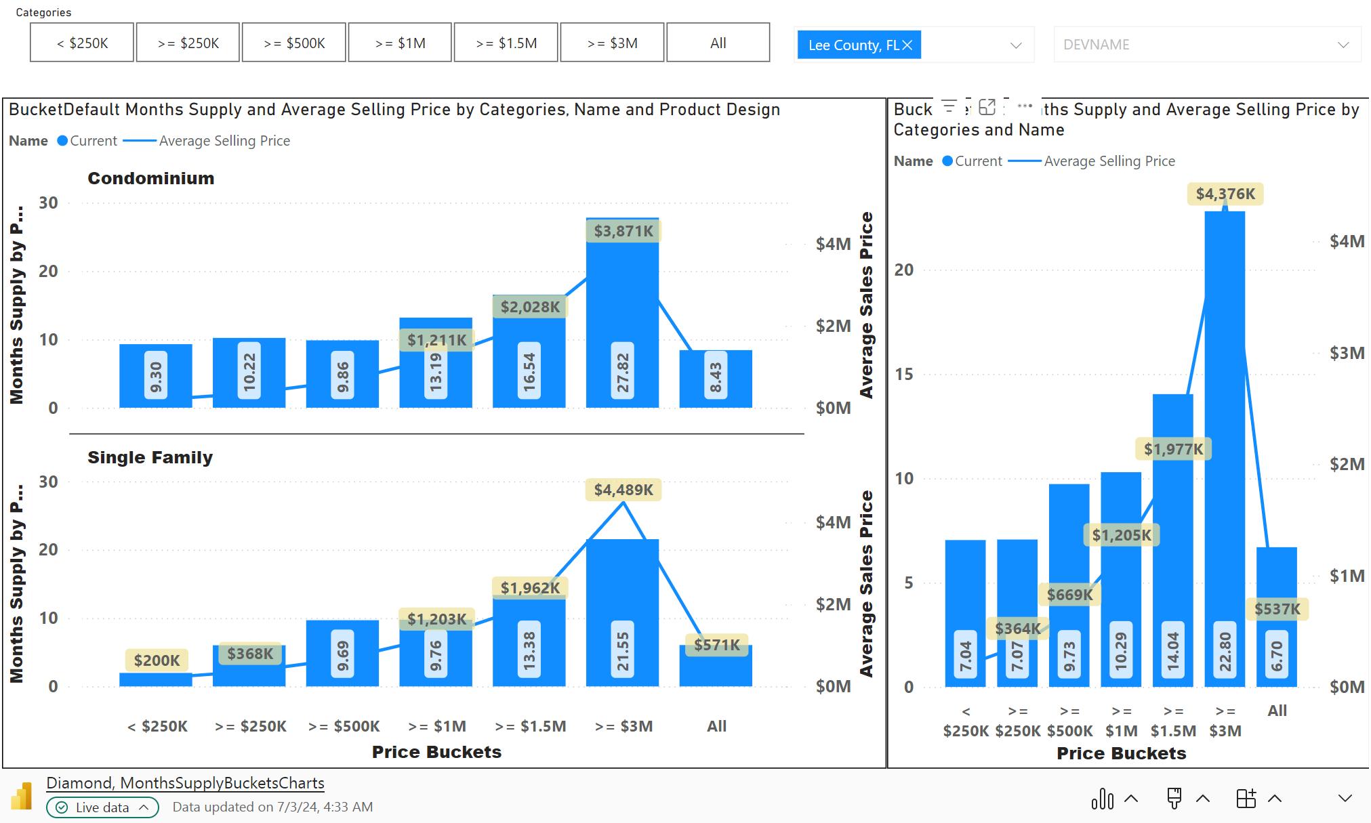Click the bar chart data icon

[x=1103, y=799]
